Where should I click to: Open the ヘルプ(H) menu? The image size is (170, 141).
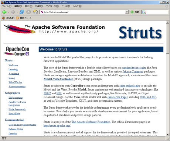point(77,6)
